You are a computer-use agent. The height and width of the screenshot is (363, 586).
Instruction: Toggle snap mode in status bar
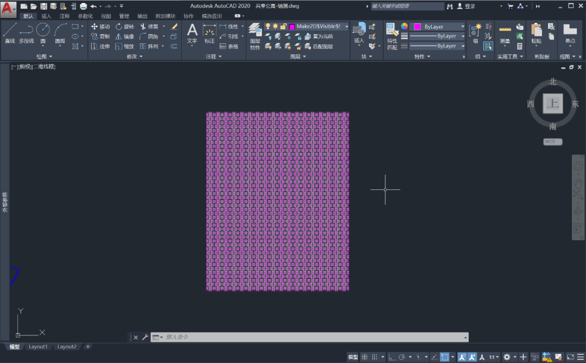click(x=374, y=357)
